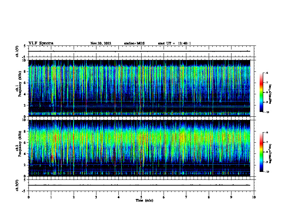The height and width of the screenshot is (221, 286).
Task: Click the ch.1 color bar units label
Action: pyautogui.click(x=270, y=94)
